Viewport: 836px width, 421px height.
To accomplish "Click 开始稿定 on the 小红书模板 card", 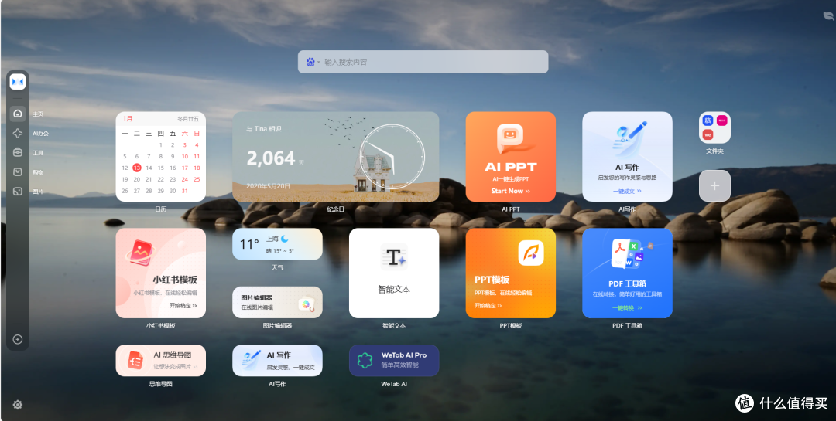I will click(x=183, y=305).
